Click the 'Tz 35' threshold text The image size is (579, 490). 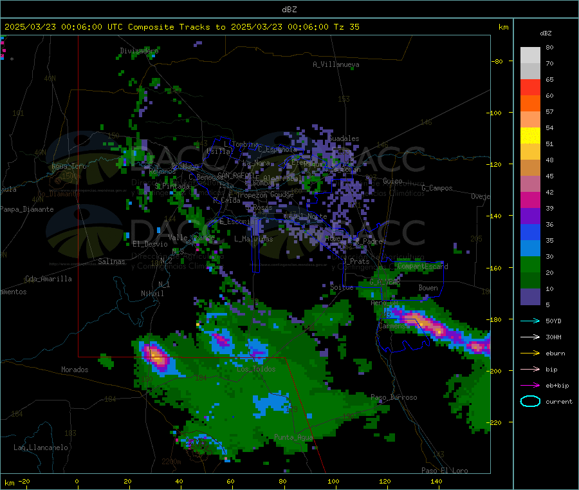(346, 27)
